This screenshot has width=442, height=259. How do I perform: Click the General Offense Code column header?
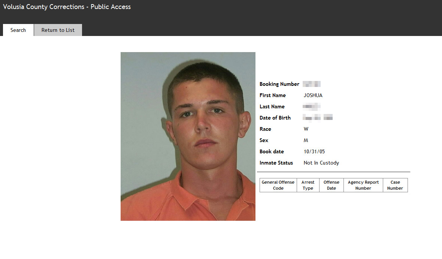tap(278, 185)
